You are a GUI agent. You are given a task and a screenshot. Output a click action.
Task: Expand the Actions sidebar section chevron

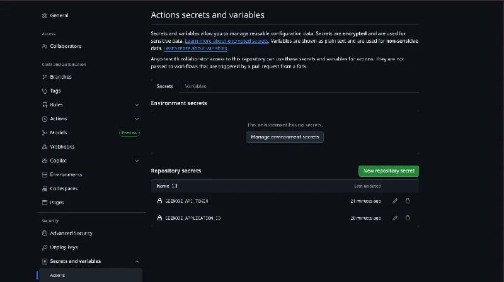[137, 119]
